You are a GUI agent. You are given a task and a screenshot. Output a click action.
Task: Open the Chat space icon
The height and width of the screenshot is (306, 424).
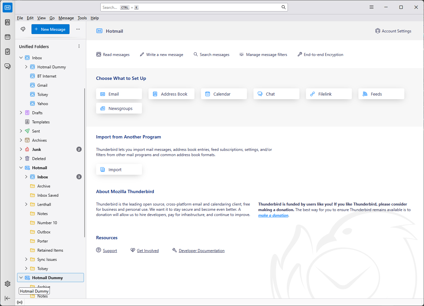8,66
